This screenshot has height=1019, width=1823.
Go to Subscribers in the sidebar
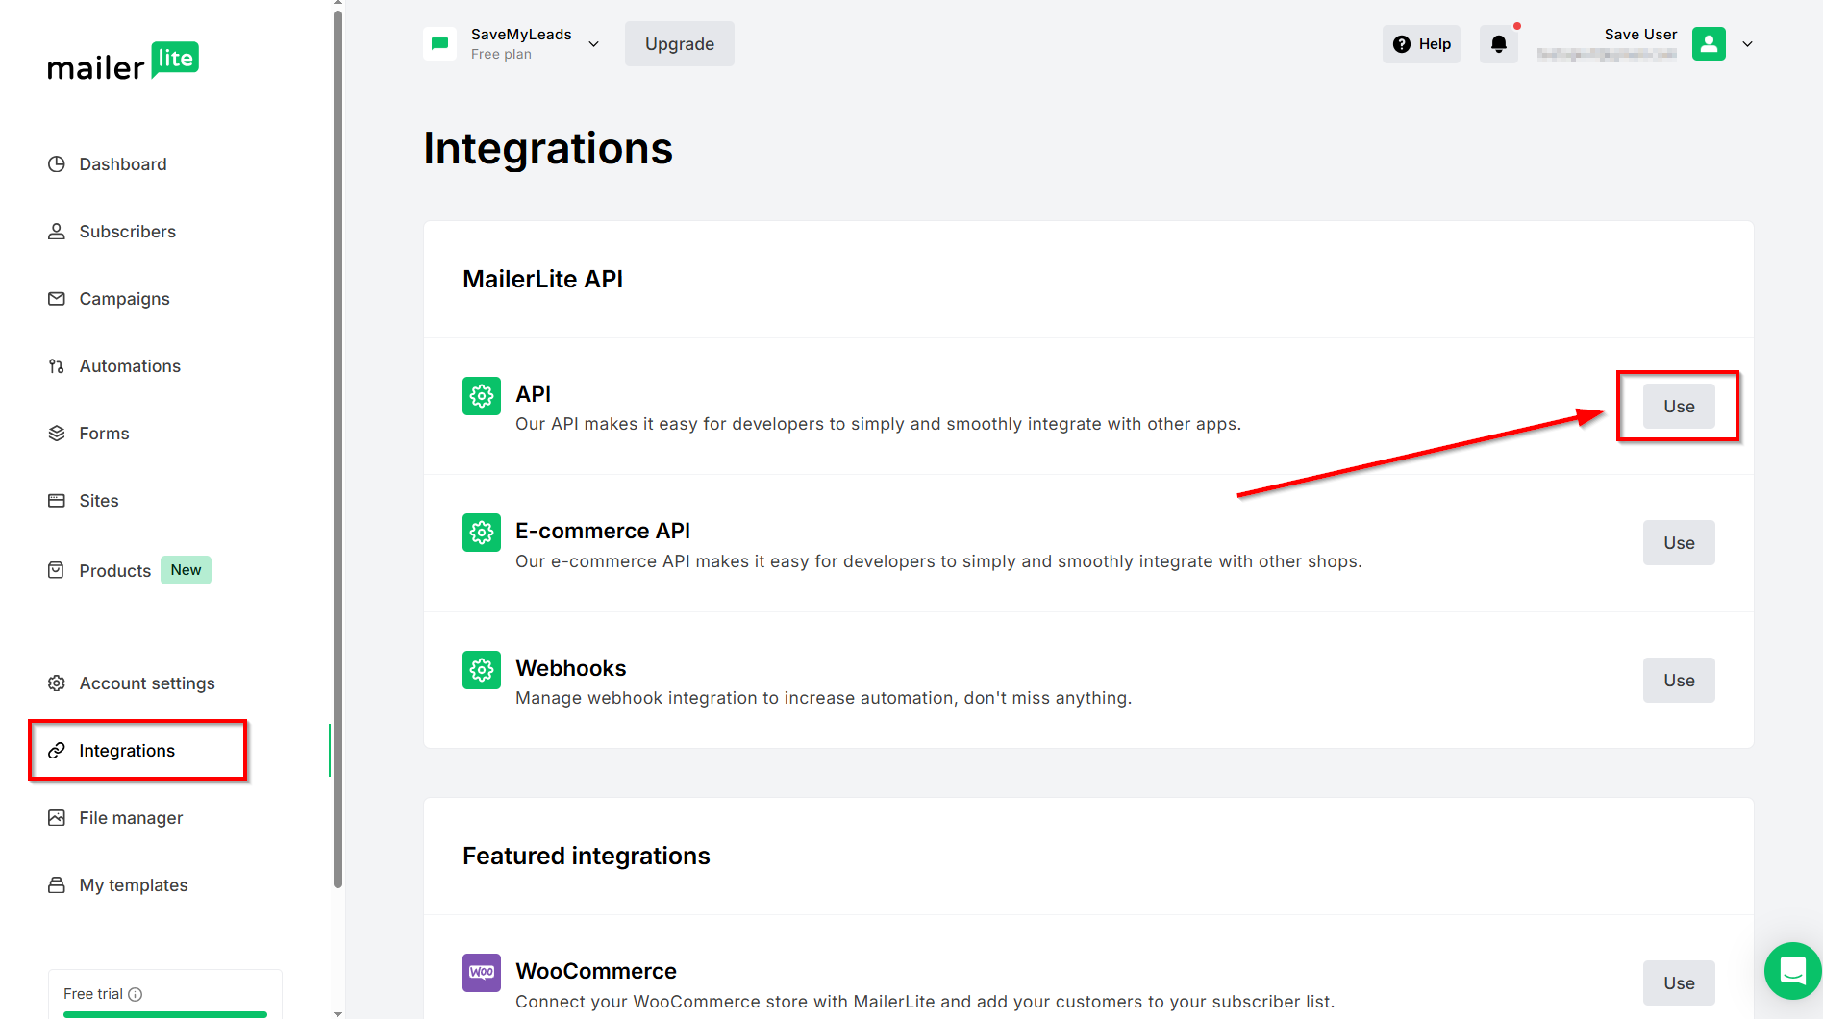127,232
